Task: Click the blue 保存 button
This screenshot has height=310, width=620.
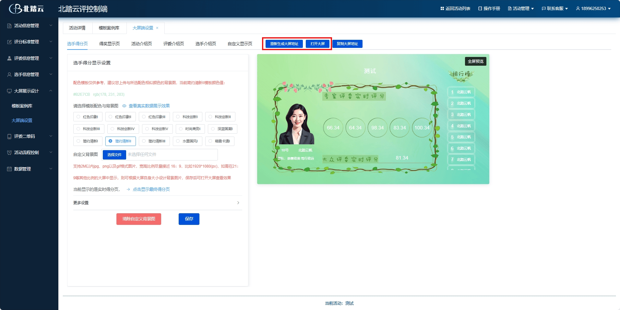Action: (x=189, y=219)
